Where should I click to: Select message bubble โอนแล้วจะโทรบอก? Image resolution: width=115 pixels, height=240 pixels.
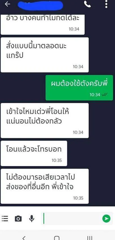[34, 153]
